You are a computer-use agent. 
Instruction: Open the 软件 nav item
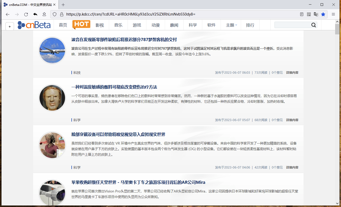(x=211, y=25)
